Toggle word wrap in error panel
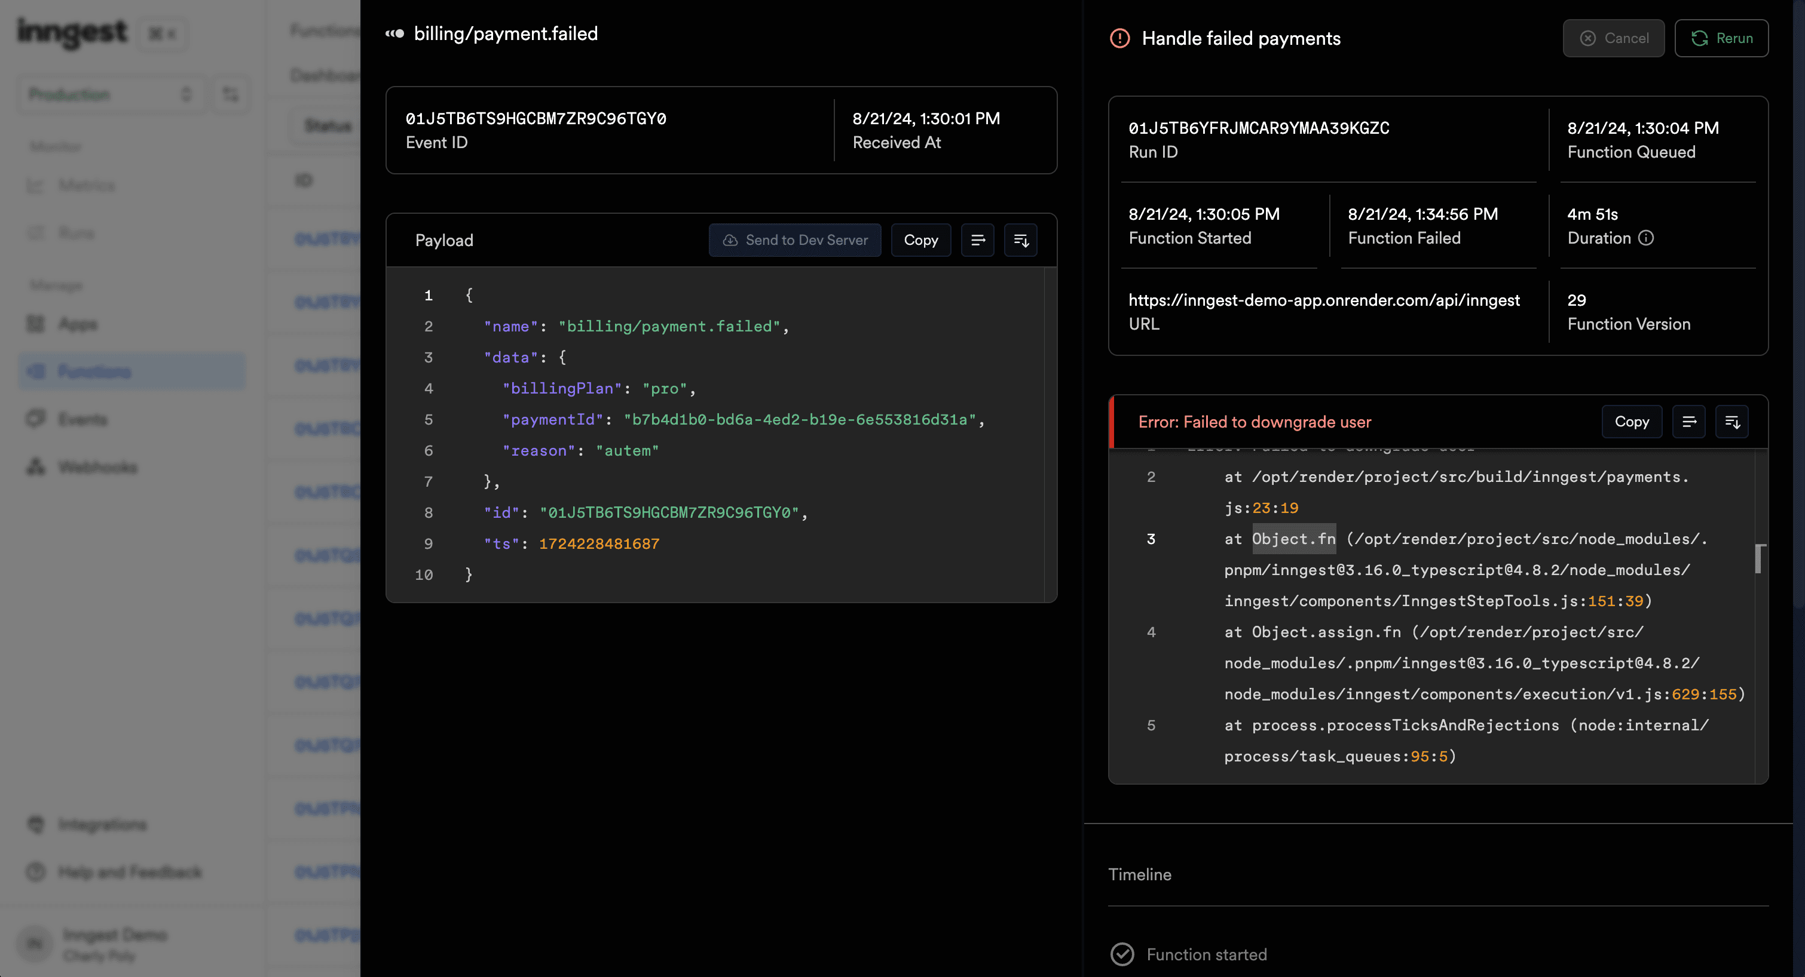1805x977 pixels. pos(1688,422)
